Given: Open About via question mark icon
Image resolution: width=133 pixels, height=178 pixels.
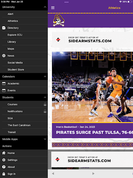Looking at the screenshot, I should [x=4, y=167].
